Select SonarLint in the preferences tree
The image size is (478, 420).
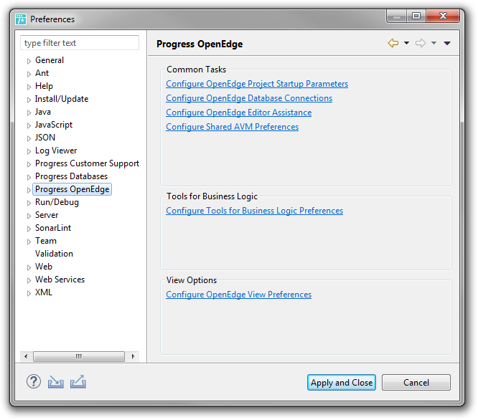(x=53, y=228)
